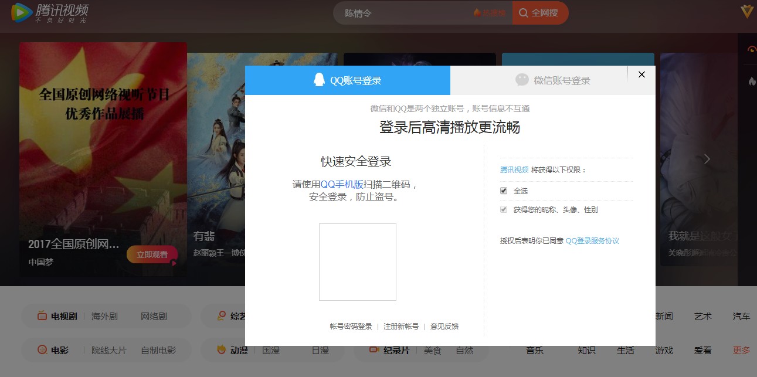Close the login dialog
The width and height of the screenshot is (757, 377).
pos(641,74)
